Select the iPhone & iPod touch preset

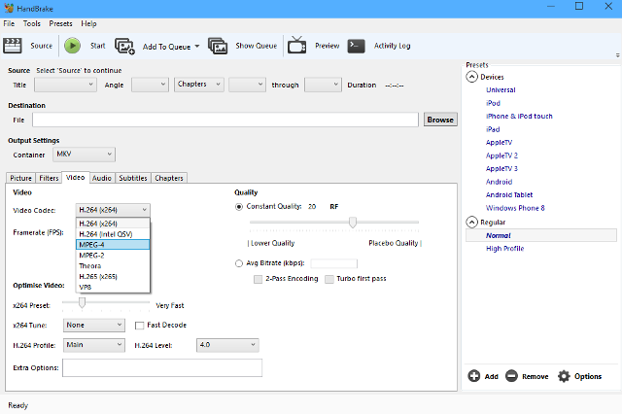point(519,117)
